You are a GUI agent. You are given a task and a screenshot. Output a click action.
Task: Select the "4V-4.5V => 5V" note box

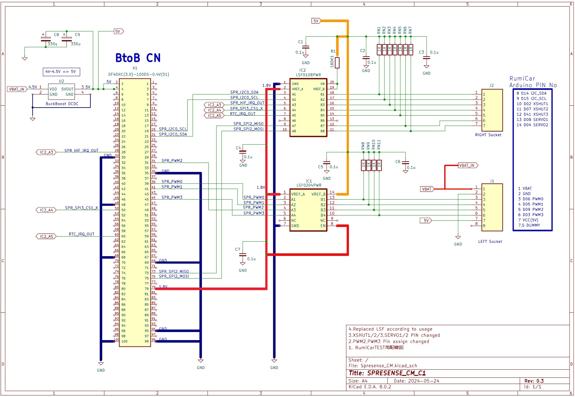tap(61, 72)
